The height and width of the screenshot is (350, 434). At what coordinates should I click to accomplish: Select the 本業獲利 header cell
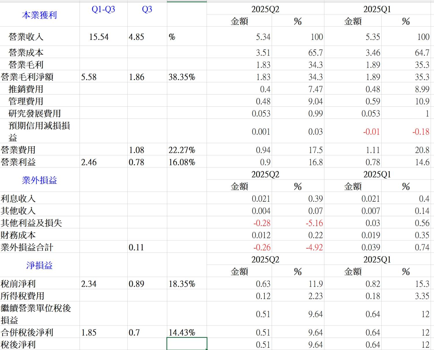[39, 15]
